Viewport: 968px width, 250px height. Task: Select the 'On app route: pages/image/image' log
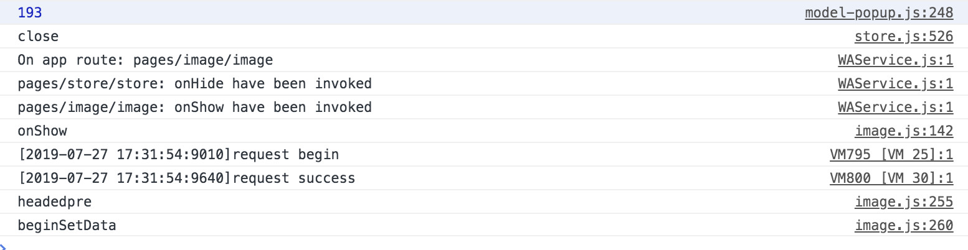tap(145, 60)
